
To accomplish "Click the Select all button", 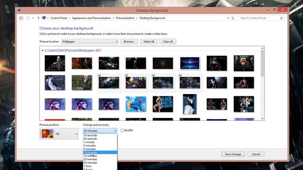I will coord(149,42).
